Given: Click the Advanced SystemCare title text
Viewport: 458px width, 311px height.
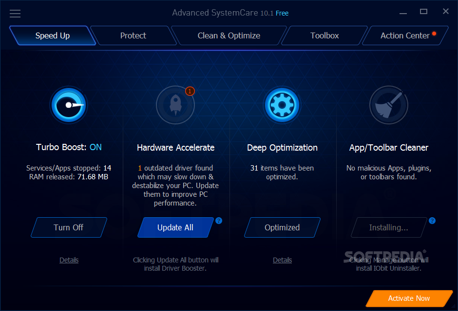Looking at the screenshot, I should (x=230, y=13).
